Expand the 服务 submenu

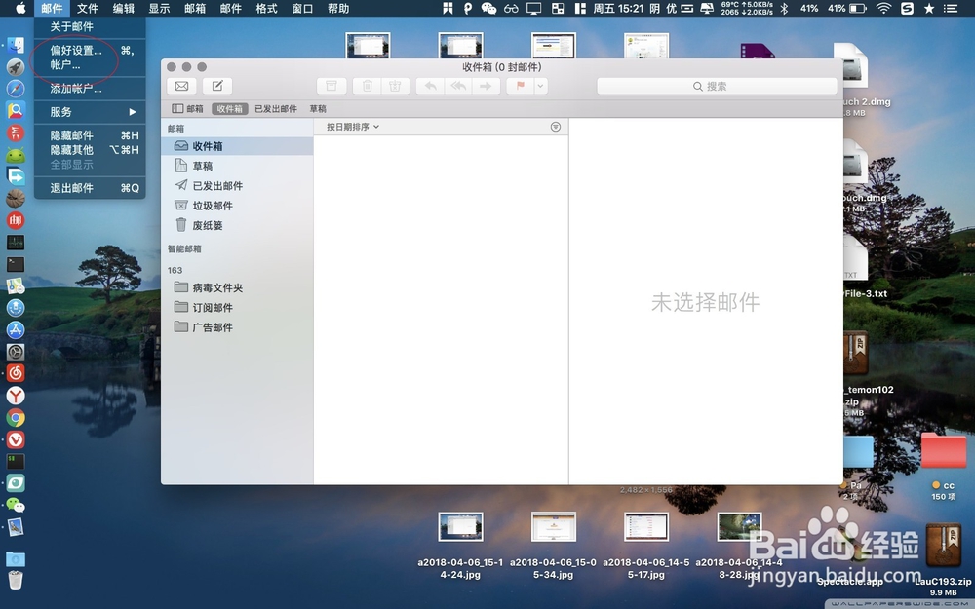point(90,112)
